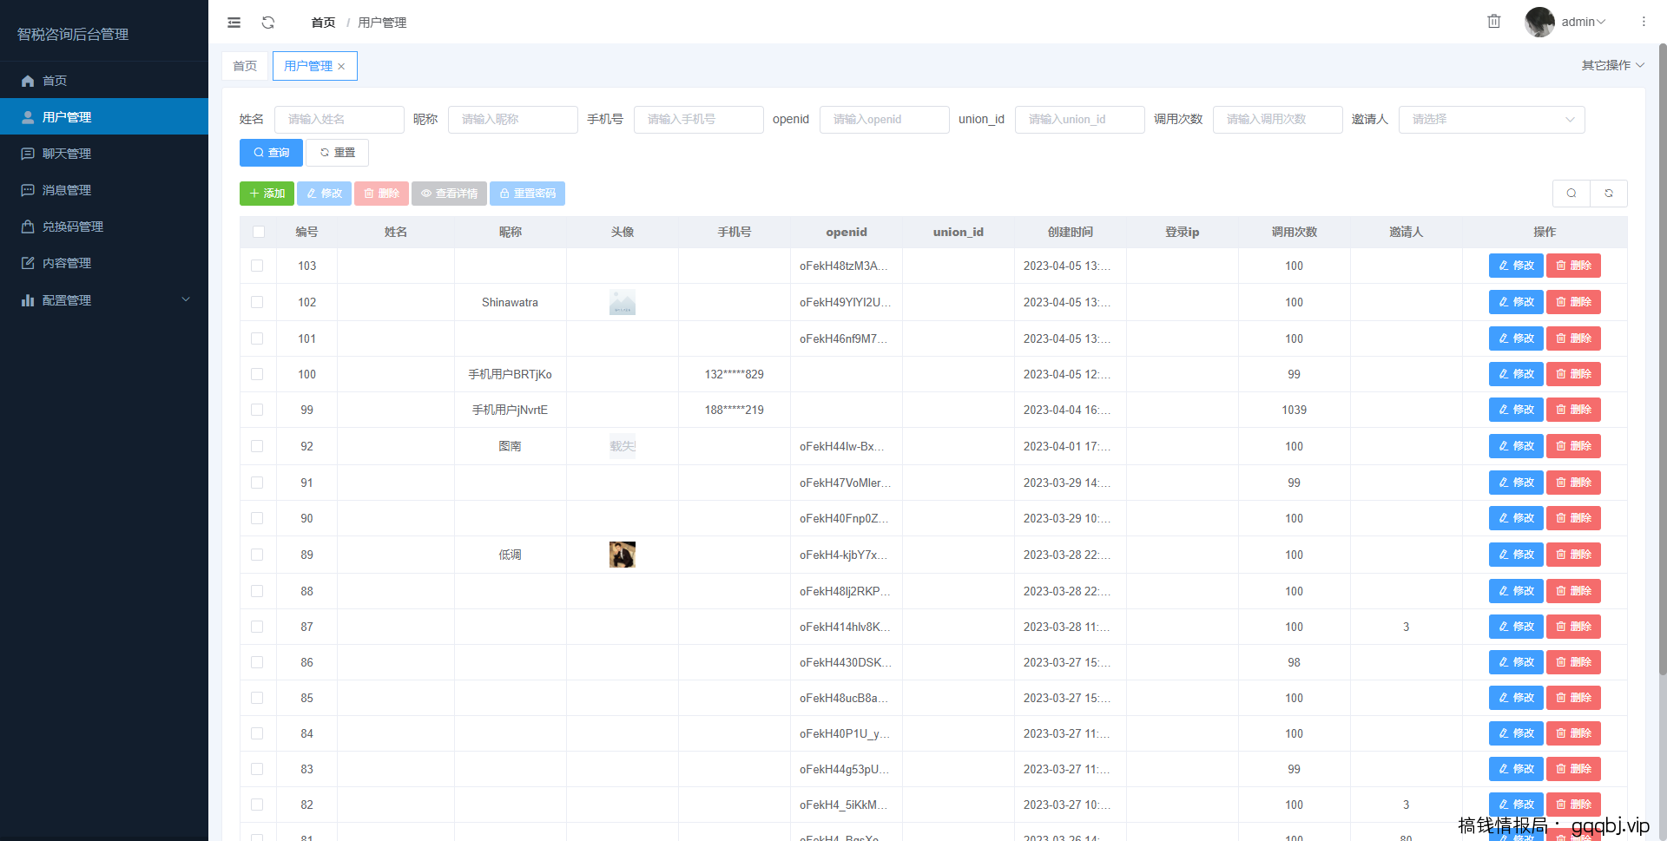Close the 用户管理 tab with its X

click(342, 67)
